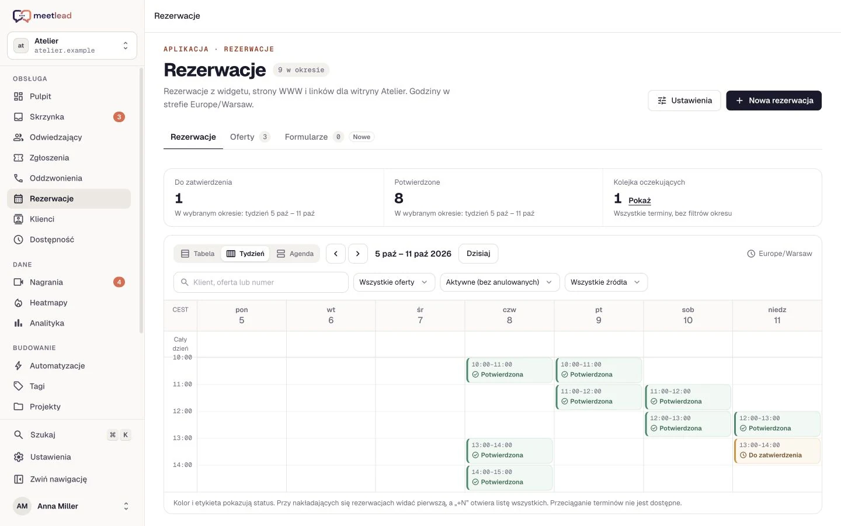
Task: Switch calendar to Agenda view
Action: tap(295, 254)
